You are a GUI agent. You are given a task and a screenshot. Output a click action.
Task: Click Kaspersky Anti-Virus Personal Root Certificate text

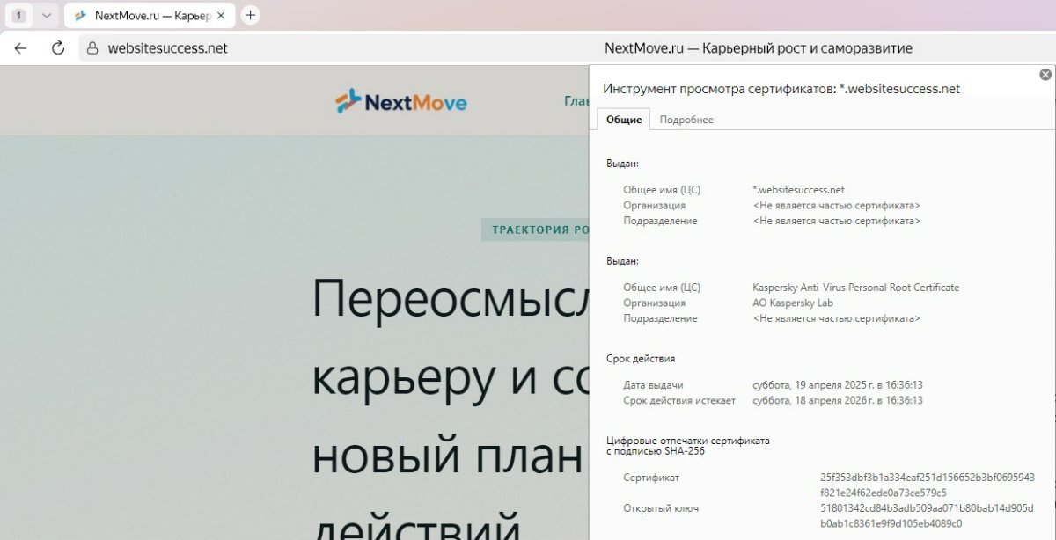click(855, 288)
